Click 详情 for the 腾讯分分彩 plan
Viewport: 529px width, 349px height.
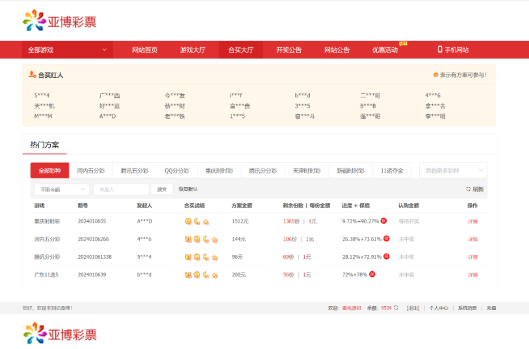click(x=472, y=257)
